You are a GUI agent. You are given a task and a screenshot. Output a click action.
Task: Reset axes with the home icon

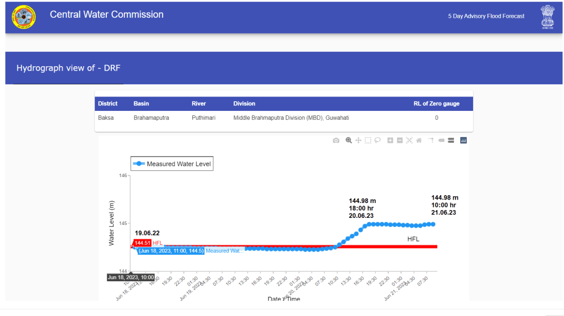tap(419, 141)
